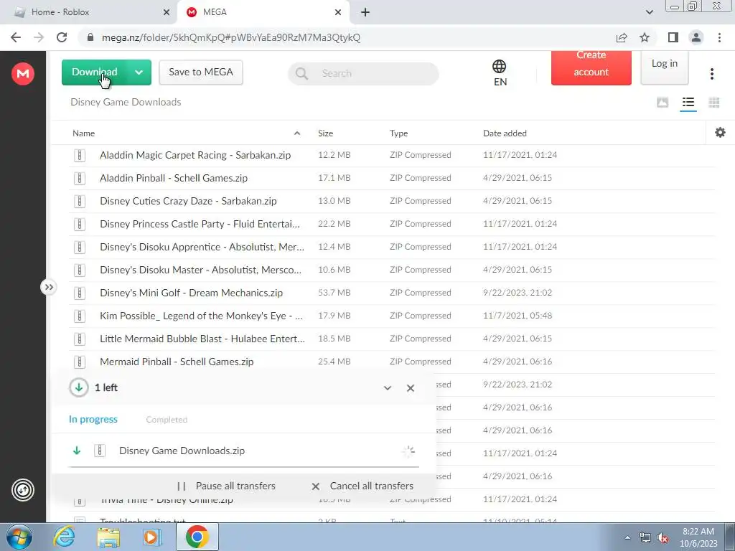The height and width of the screenshot is (551, 735).
Task: Close the transfers panel with X
Action: (410, 388)
